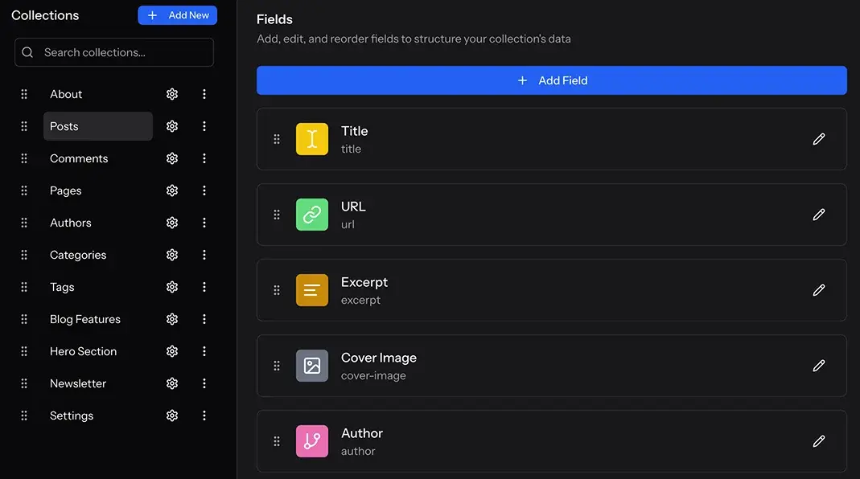The height and width of the screenshot is (479, 860).
Task: Click drag handle beside Comments collection
Action: click(x=24, y=158)
